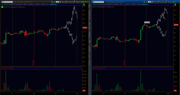Open the /SI symbol dropdown arrow
Image resolution: width=180 pixels, height=95 pixels.
[105, 2]
